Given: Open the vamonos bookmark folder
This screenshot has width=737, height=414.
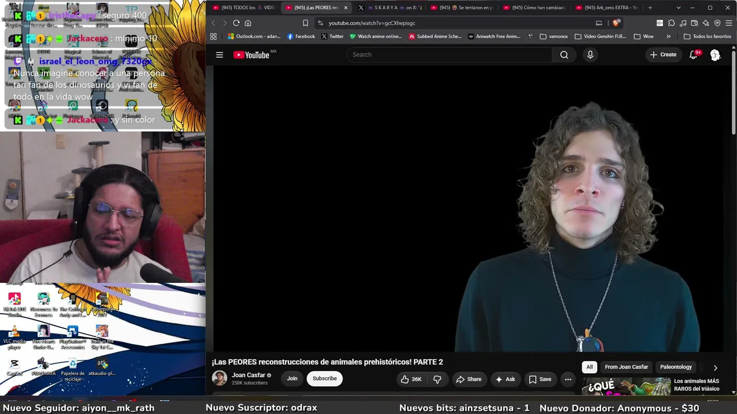Looking at the screenshot, I should pos(554,36).
